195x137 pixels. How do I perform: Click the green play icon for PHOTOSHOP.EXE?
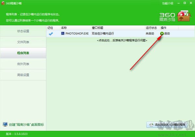162,33
